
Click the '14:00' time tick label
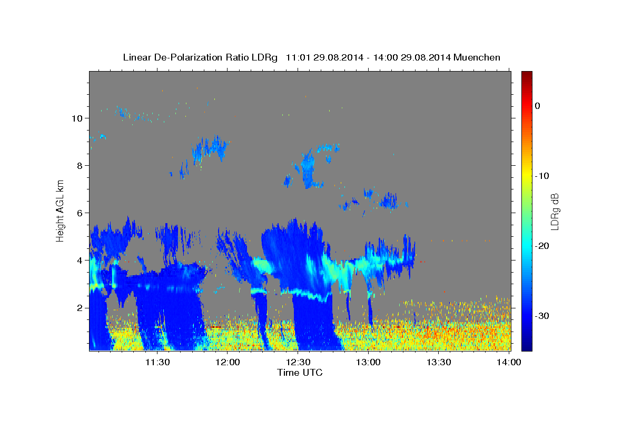click(x=509, y=362)
